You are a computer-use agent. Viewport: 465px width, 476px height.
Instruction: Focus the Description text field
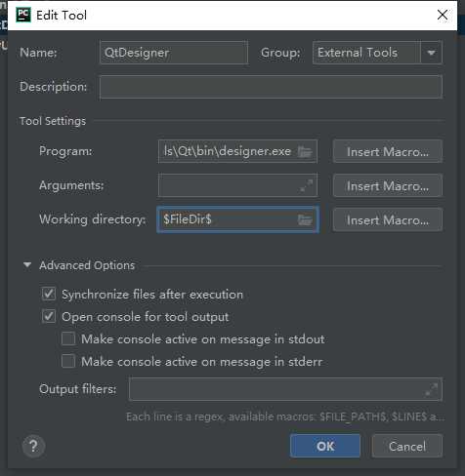[271, 87]
